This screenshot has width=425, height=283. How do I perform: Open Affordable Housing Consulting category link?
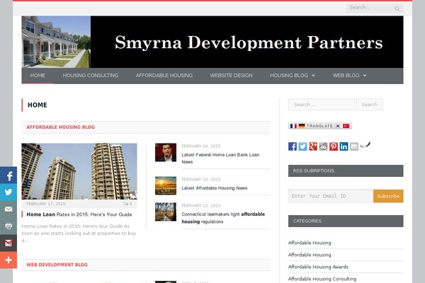[322, 279]
